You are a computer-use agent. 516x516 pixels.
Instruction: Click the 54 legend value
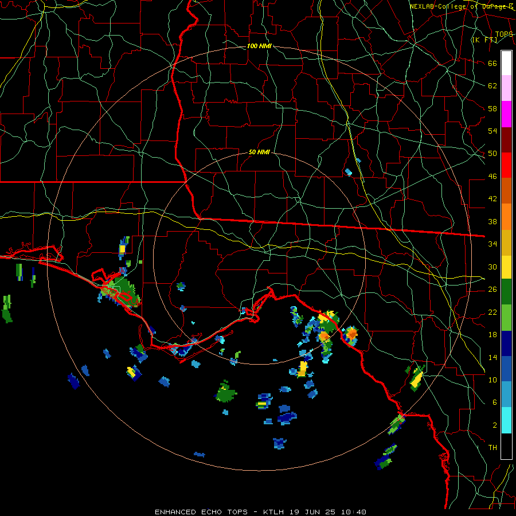(492, 131)
